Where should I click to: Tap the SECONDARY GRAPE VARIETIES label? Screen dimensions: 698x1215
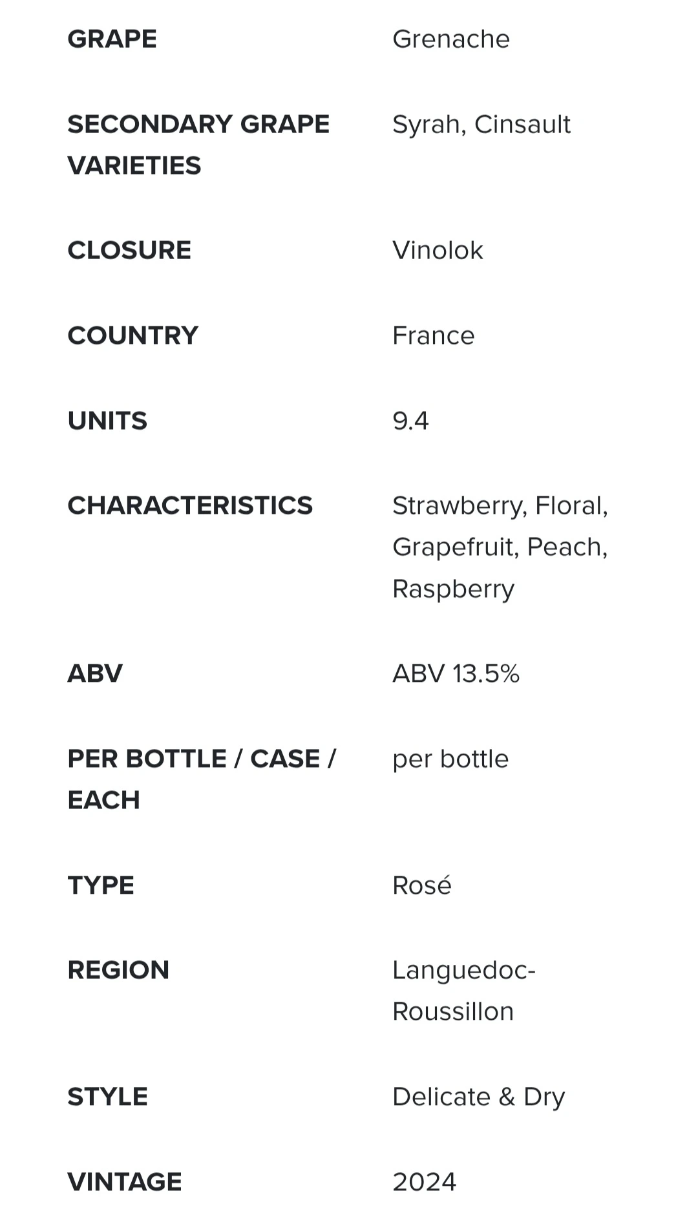pyautogui.click(x=198, y=145)
